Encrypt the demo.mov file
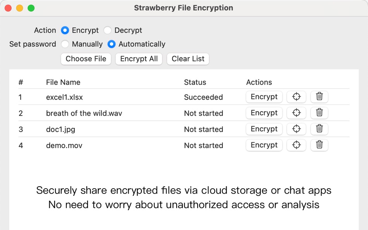 264,145
